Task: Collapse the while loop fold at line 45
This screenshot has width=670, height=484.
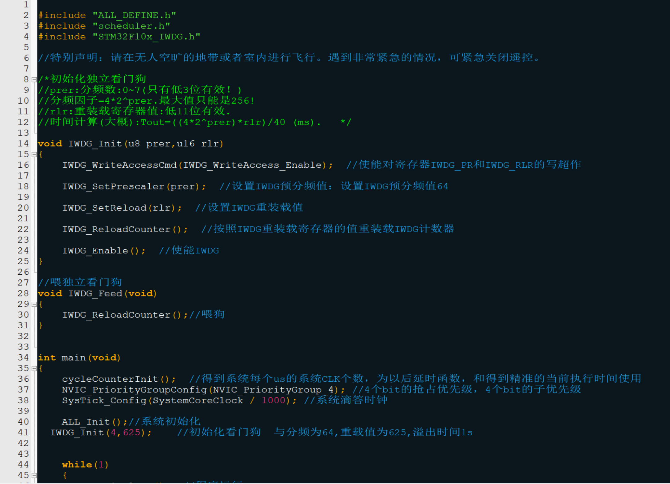Action: [34, 475]
